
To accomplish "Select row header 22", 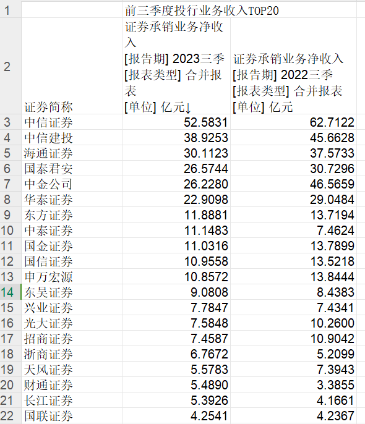I will pyautogui.click(x=11, y=415).
